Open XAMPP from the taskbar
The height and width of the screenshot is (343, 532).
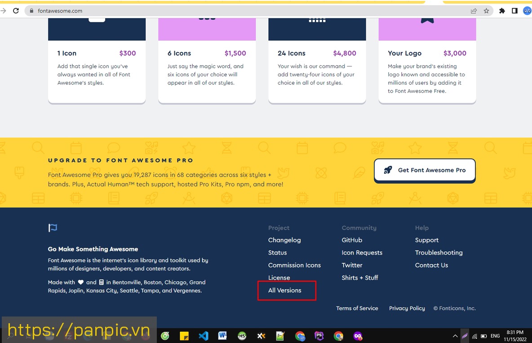(261, 336)
